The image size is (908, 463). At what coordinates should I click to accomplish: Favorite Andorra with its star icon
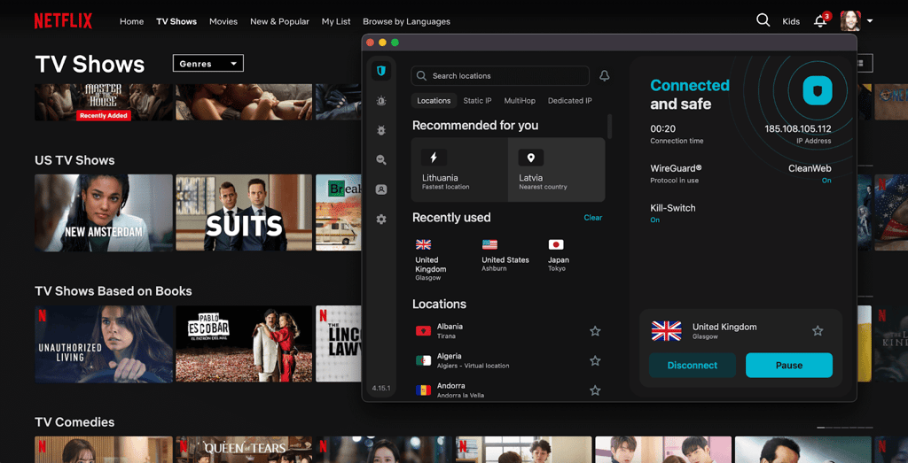pos(595,390)
